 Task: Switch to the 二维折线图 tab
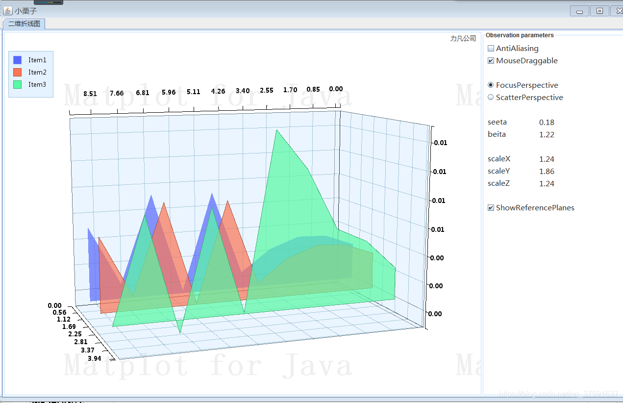24,23
